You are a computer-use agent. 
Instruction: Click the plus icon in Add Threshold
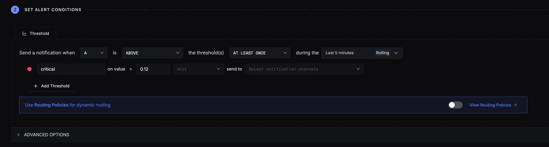36,86
